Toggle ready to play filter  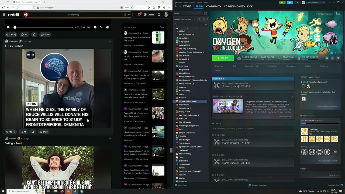[x=207, y=19]
